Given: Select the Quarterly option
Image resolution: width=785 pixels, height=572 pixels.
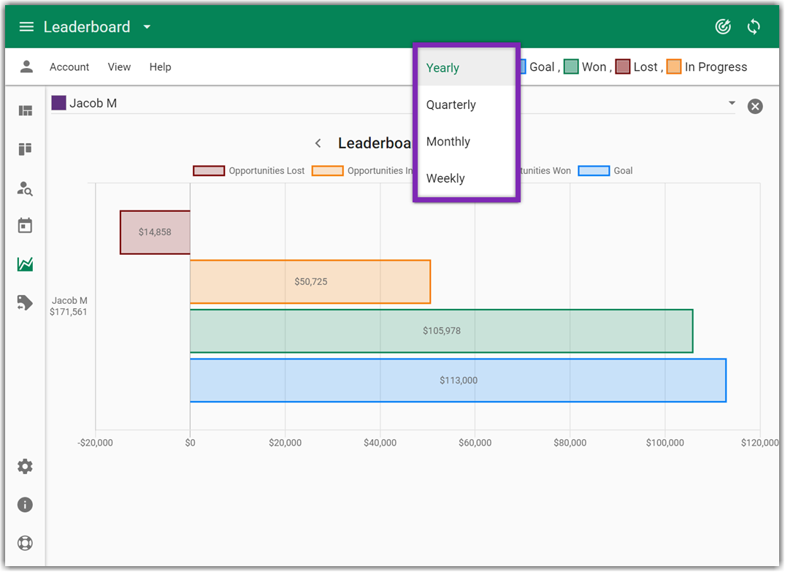Looking at the screenshot, I should [466, 104].
